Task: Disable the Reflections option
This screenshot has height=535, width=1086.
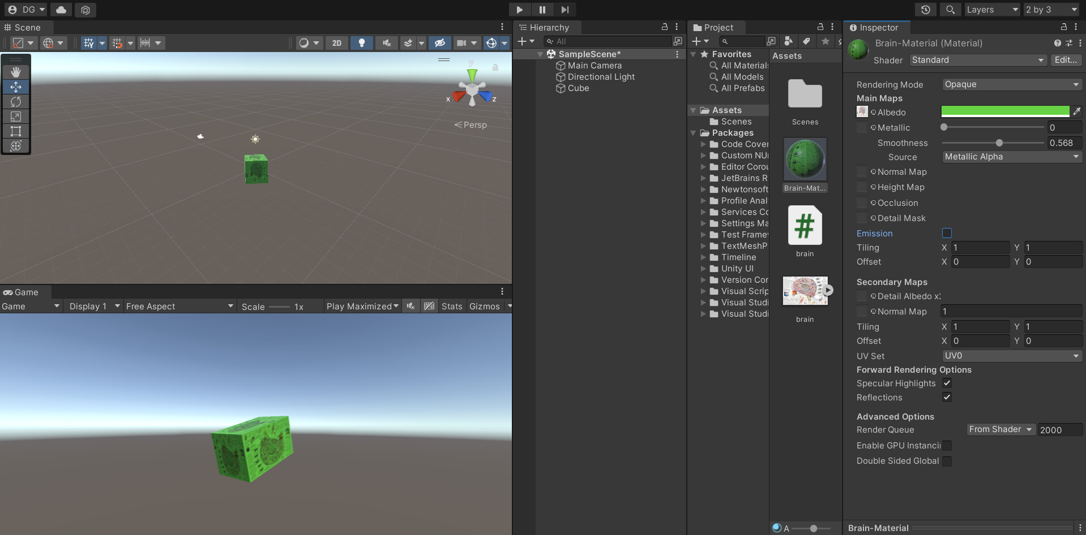Action: (x=947, y=397)
